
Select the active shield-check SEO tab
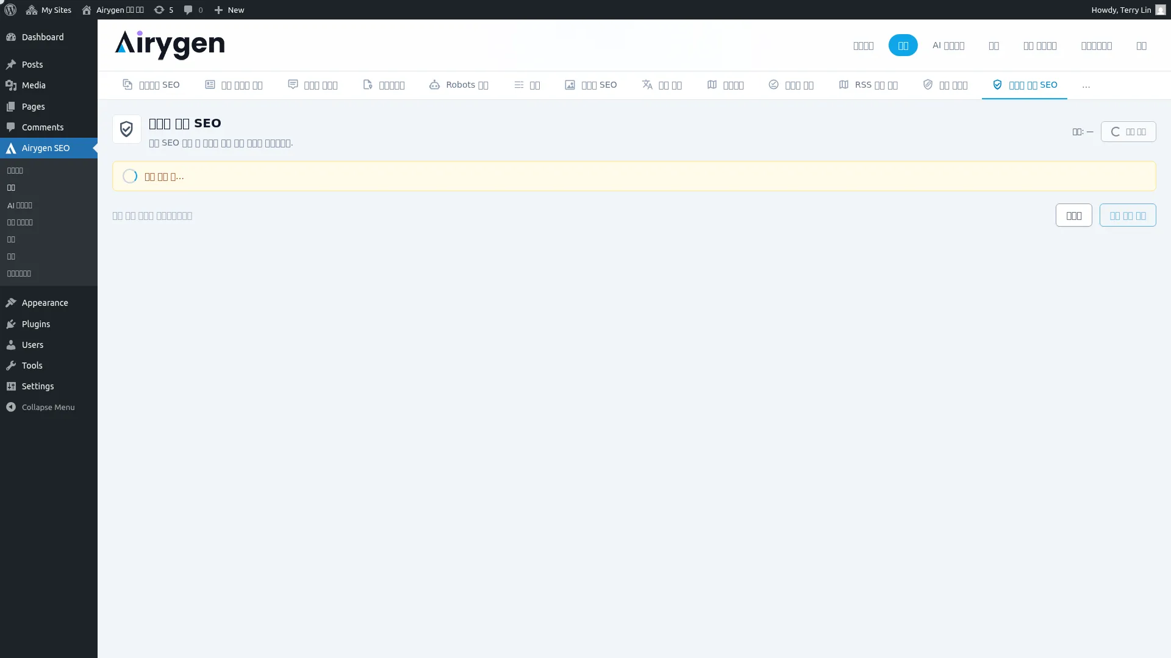[1025, 85]
